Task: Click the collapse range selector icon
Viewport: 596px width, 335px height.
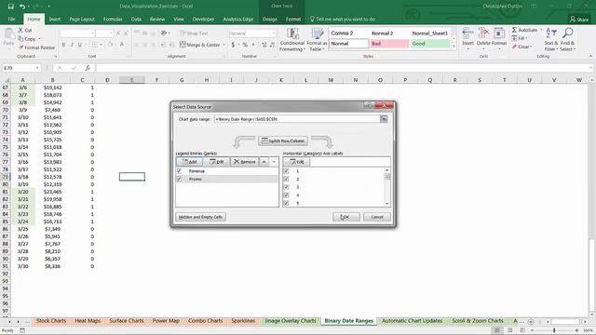Action: (384, 119)
